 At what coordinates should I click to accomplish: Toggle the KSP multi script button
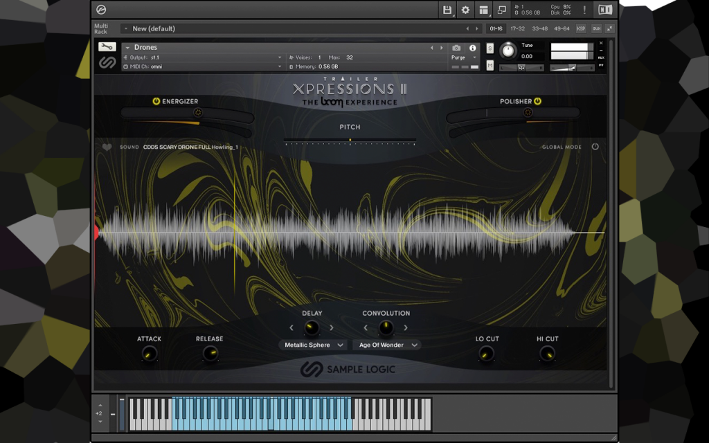click(x=581, y=28)
